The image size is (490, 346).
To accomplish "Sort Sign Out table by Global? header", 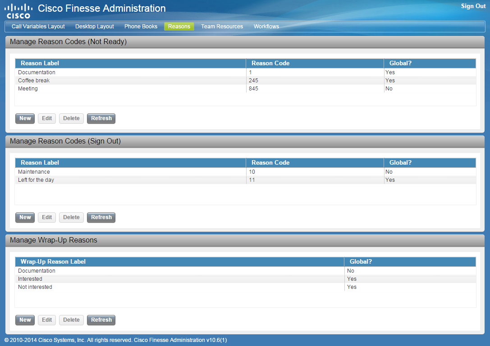I will point(430,163).
